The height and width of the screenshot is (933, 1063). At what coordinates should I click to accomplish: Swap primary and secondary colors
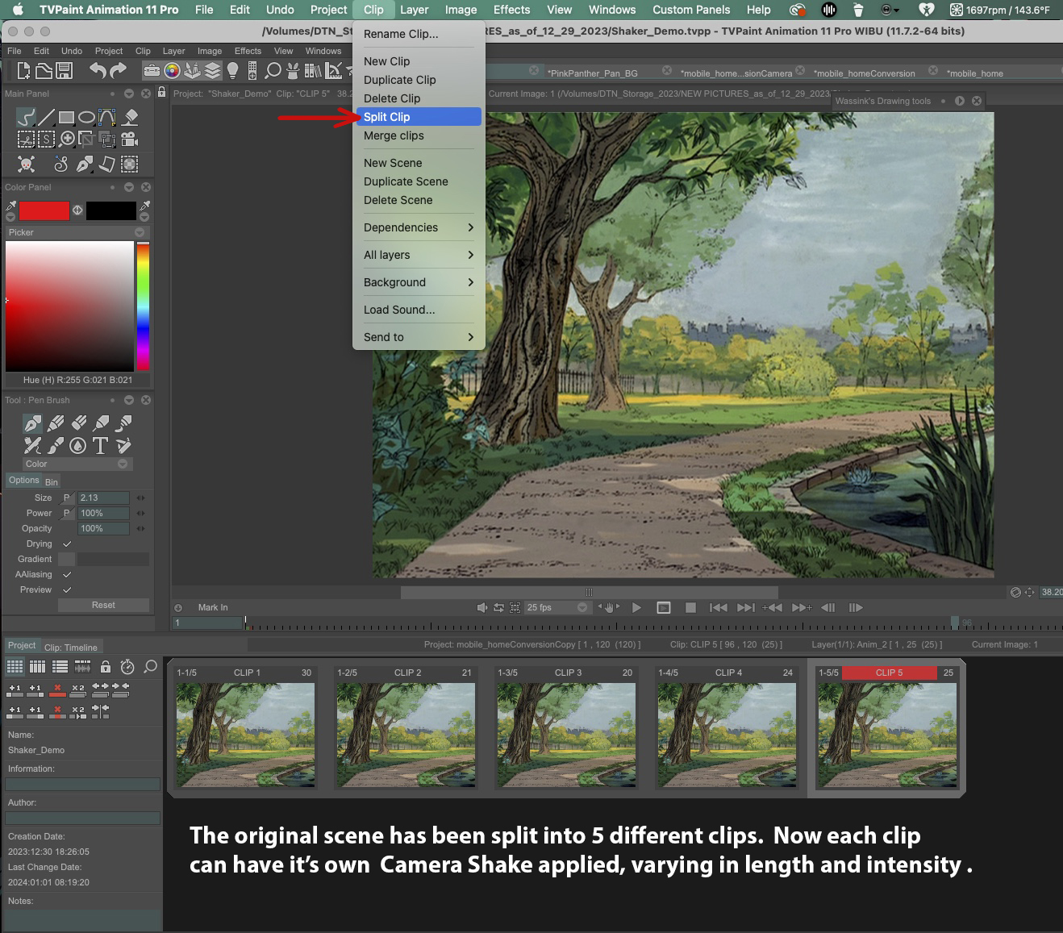[77, 210]
